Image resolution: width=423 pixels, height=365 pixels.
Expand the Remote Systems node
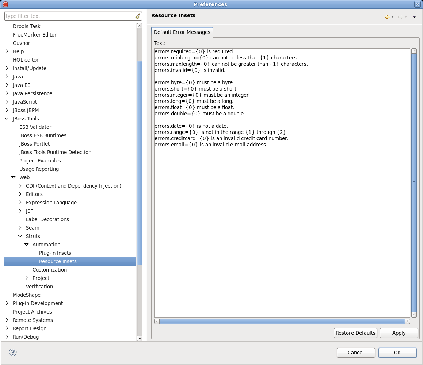point(7,320)
